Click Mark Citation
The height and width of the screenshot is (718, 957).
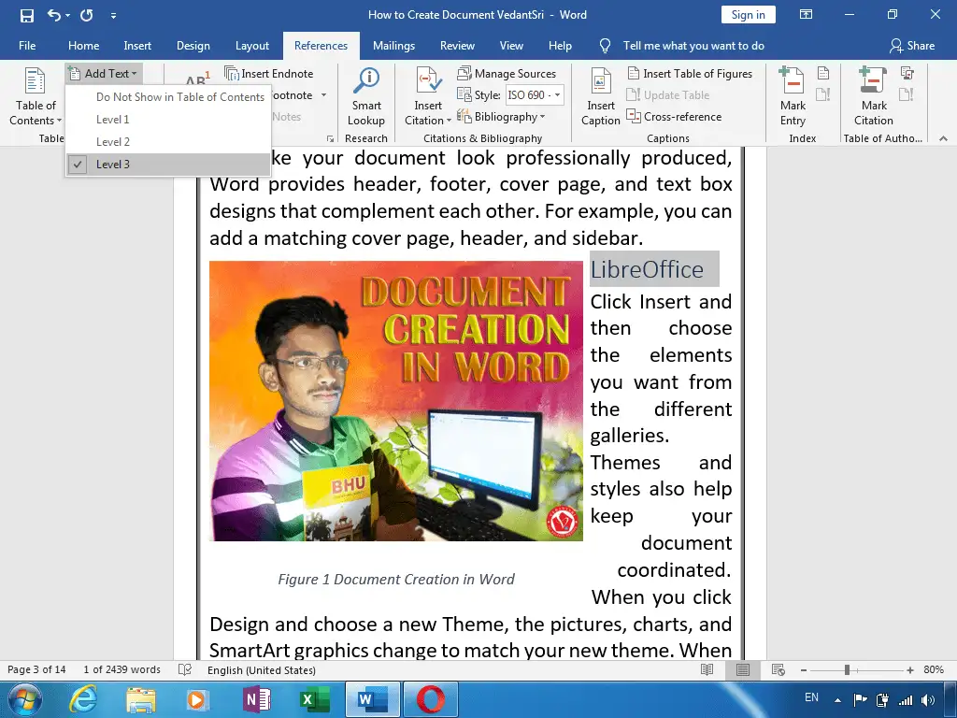point(874,96)
